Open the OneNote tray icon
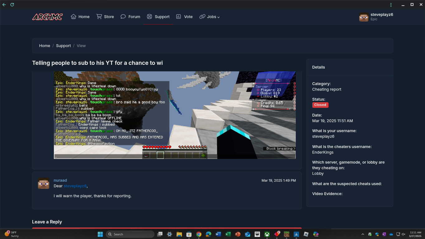This screenshot has height=239, width=425. 384,234
